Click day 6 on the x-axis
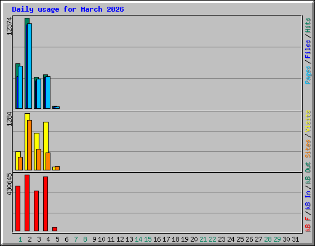Viewport: 315px width, 246px height. [66, 239]
